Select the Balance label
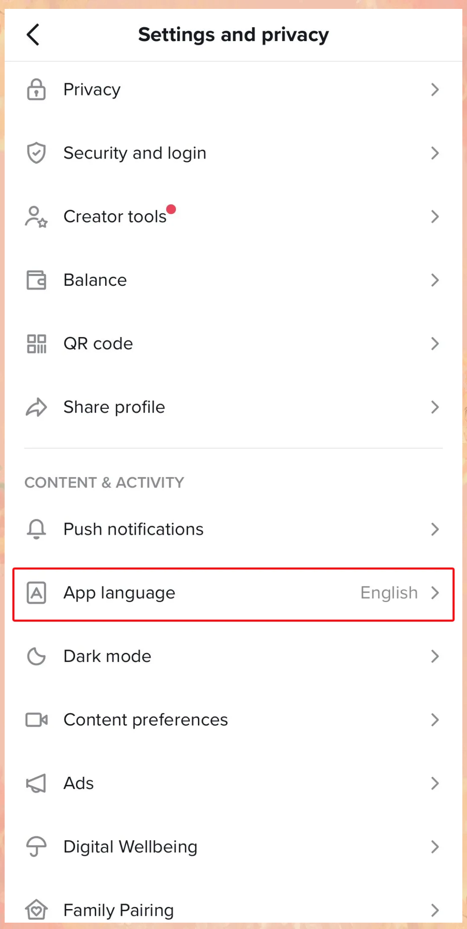The height and width of the screenshot is (929, 467). pyautogui.click(x=95, y=280)
